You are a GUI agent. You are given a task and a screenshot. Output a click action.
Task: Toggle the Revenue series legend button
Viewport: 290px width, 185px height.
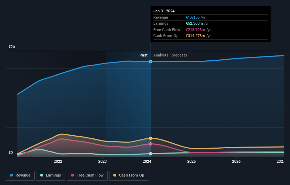pos(20,175)
